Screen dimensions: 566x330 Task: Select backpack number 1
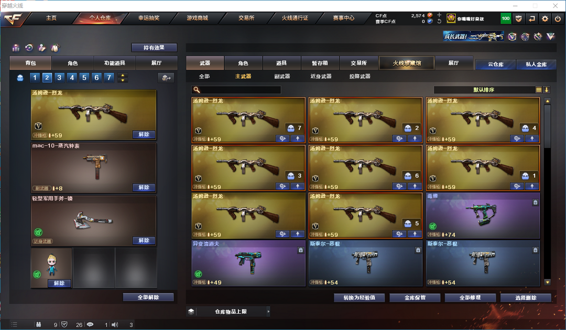tap(35, 77)
